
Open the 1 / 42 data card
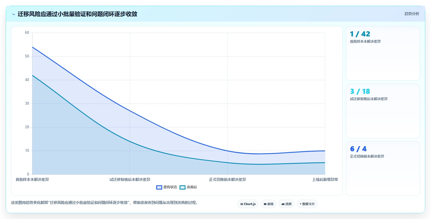click(383, 53)
